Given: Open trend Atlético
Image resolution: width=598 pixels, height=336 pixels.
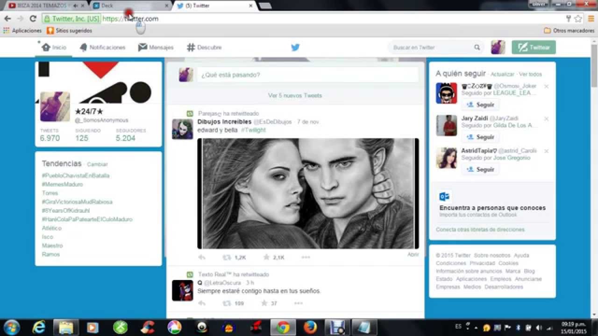Looking at the screenshot, I should point(51,228).
